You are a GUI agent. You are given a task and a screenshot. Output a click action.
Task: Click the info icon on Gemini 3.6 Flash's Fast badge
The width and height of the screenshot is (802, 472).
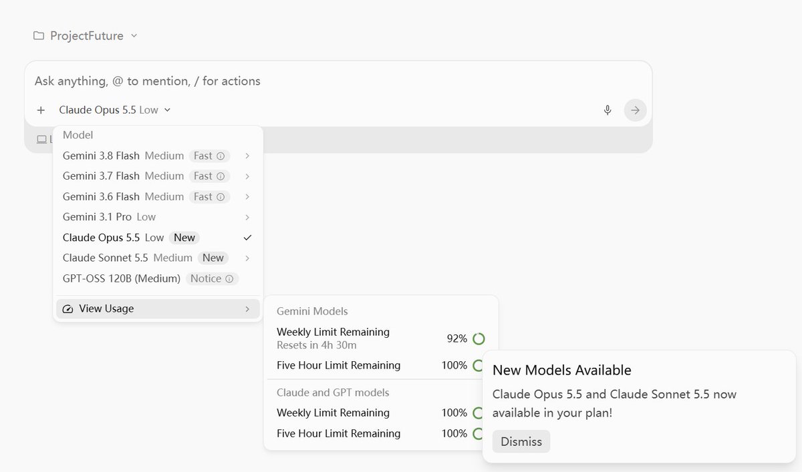220,197
